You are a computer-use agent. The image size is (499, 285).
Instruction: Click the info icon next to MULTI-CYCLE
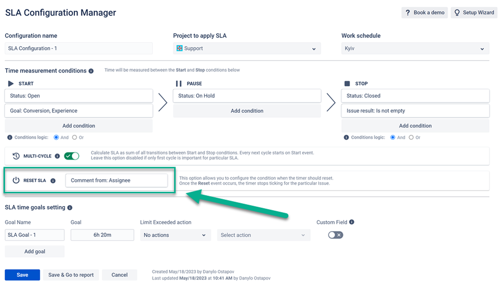57,156
